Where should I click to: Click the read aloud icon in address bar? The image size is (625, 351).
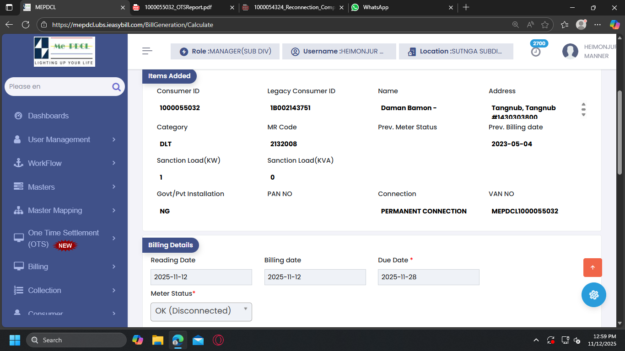[x=530, y=25]
